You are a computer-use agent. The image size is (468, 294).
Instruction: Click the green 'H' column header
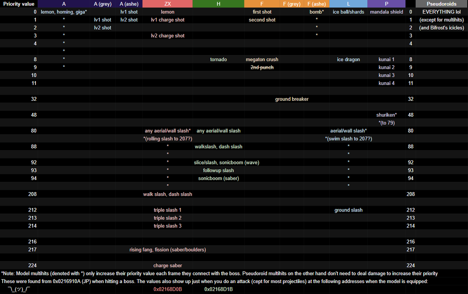point(218,4)
